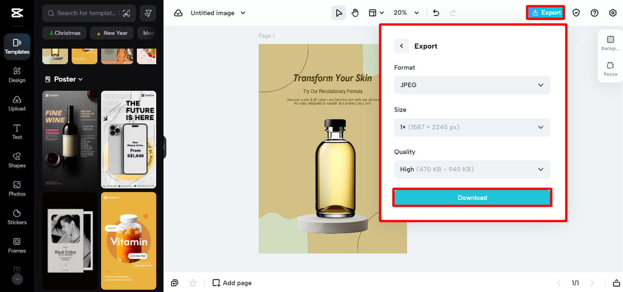Open the Design sidebar tab
The height and width of the screenshot is (292, 623).
pyautogui.click(x=17, y=75)
